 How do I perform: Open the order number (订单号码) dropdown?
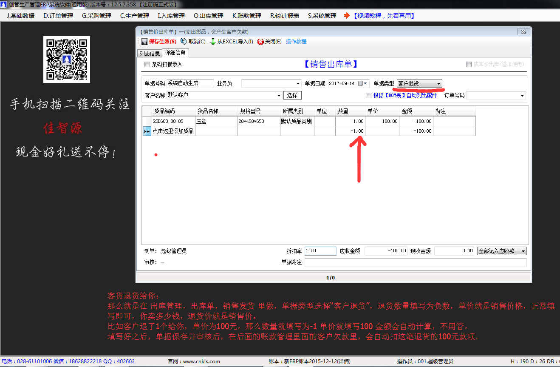[x=522, y=96]
